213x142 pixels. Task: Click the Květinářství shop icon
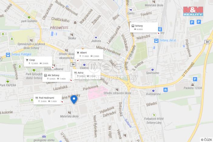pyautogui.click(x=153, y=90)
